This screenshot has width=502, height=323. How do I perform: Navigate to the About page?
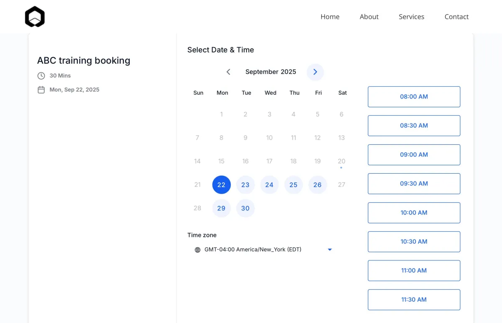[x=369, y=17]
